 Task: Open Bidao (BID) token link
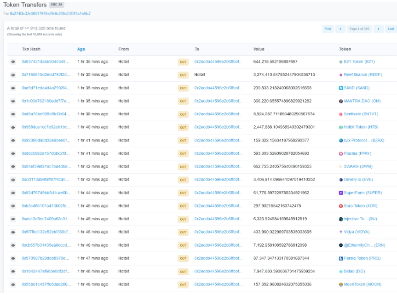[x=354, y=271]
